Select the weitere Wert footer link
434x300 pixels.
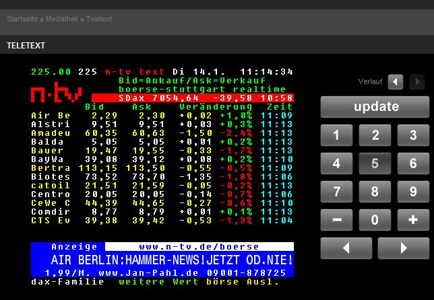point(158,282)
